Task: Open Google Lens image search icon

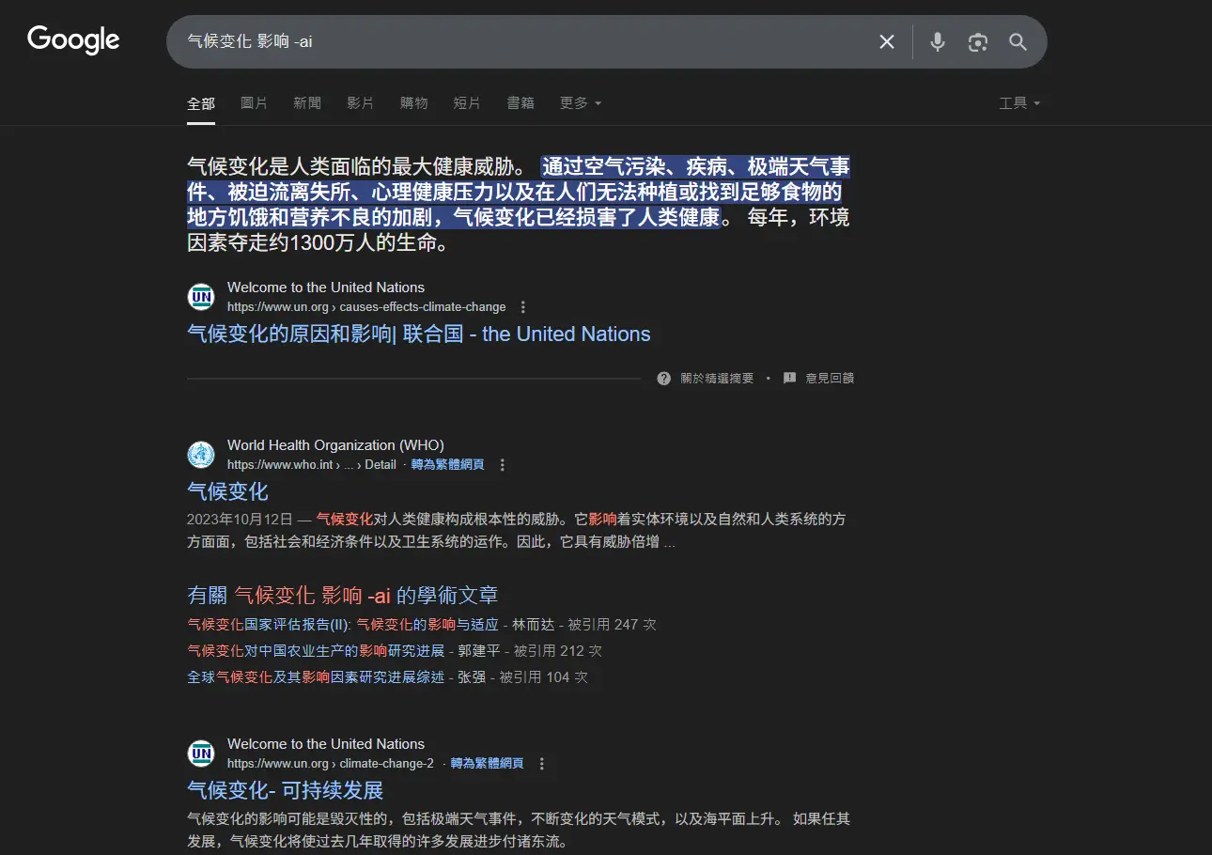Action: tap(978, 41)
